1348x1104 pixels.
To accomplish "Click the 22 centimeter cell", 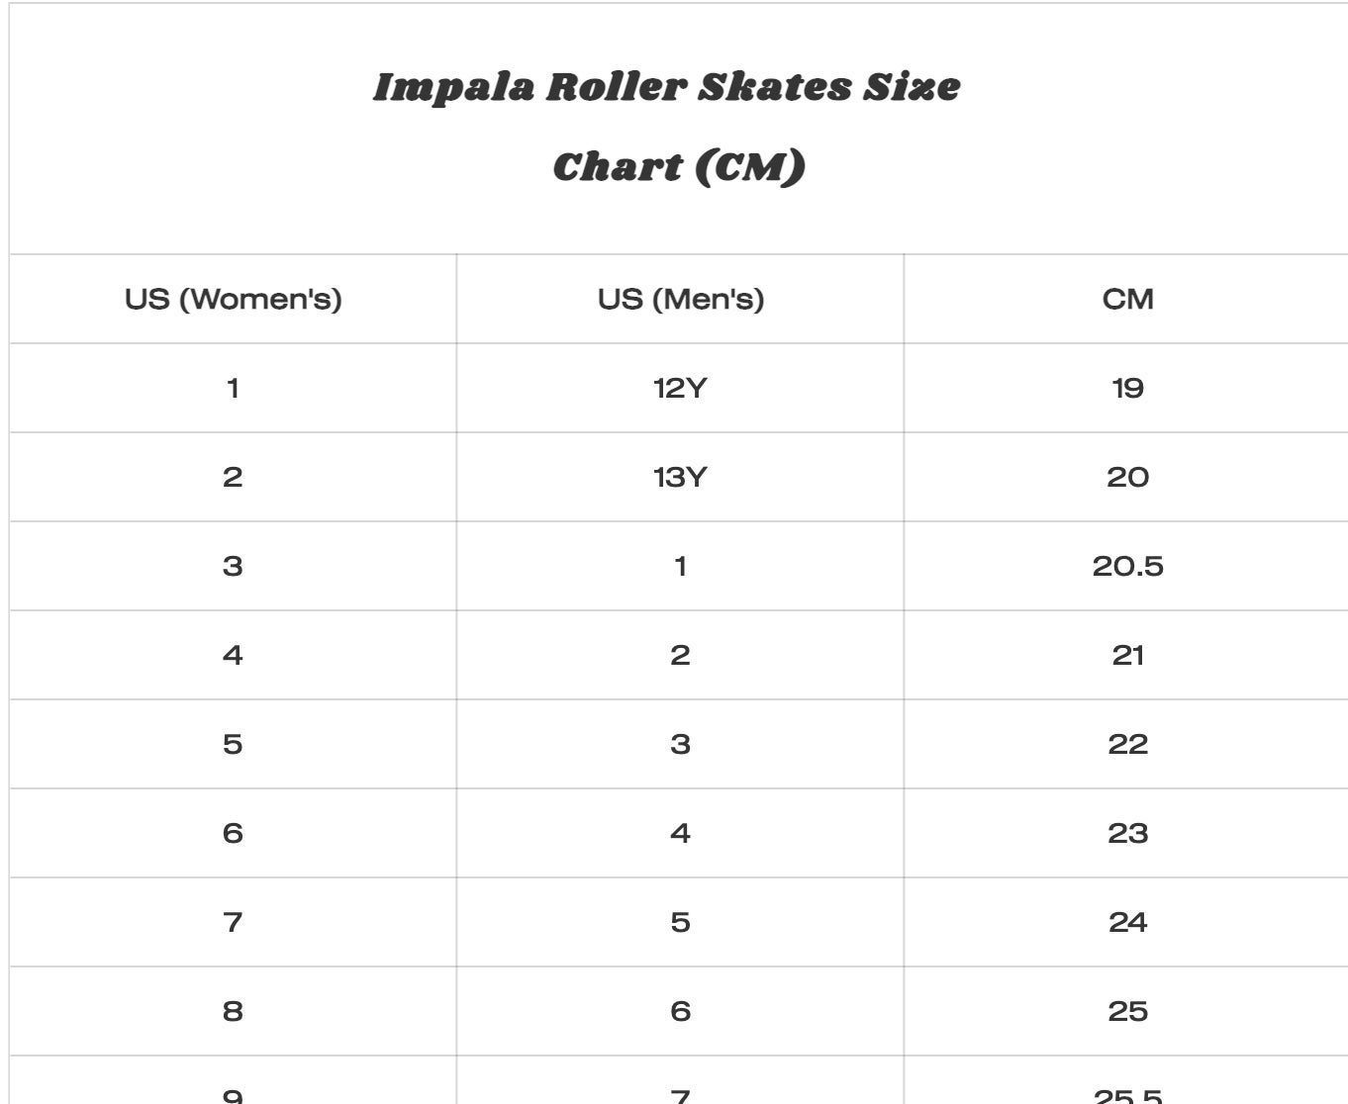I will (x=1127, y=744).
